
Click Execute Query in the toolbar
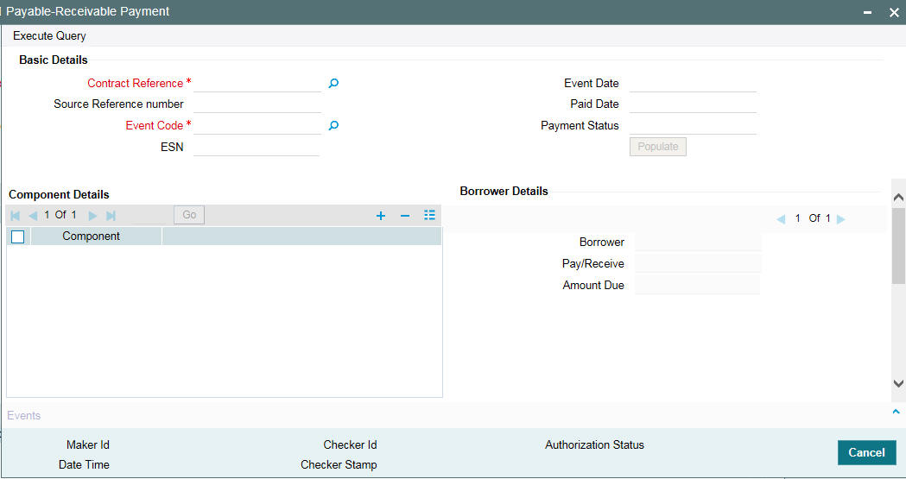click(50, 35)
